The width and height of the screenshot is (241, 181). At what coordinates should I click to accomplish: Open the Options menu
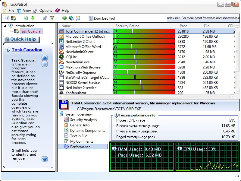tap(46, 11)
